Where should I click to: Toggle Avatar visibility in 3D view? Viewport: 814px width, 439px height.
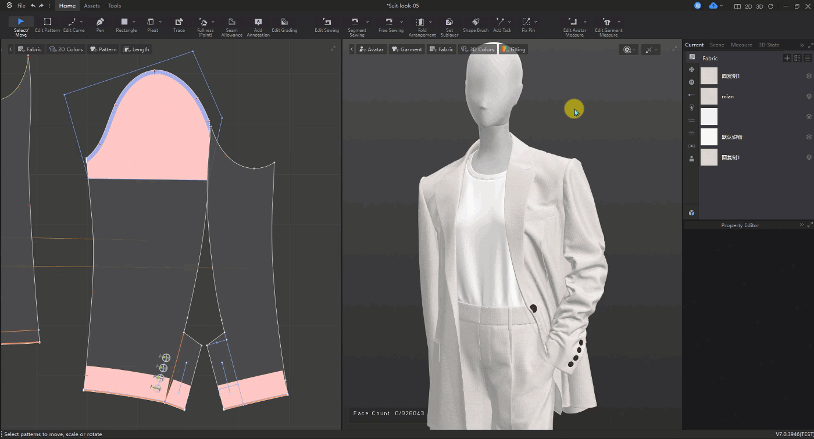click(371, 49)
